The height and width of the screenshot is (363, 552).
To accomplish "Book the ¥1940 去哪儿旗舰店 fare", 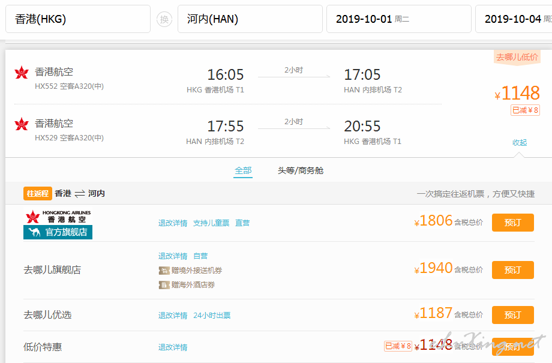I will click(x=513, y=270).
